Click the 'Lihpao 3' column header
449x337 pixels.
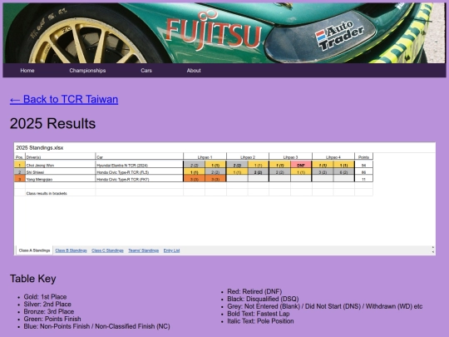pyautogui.click(x=291, y=157)
